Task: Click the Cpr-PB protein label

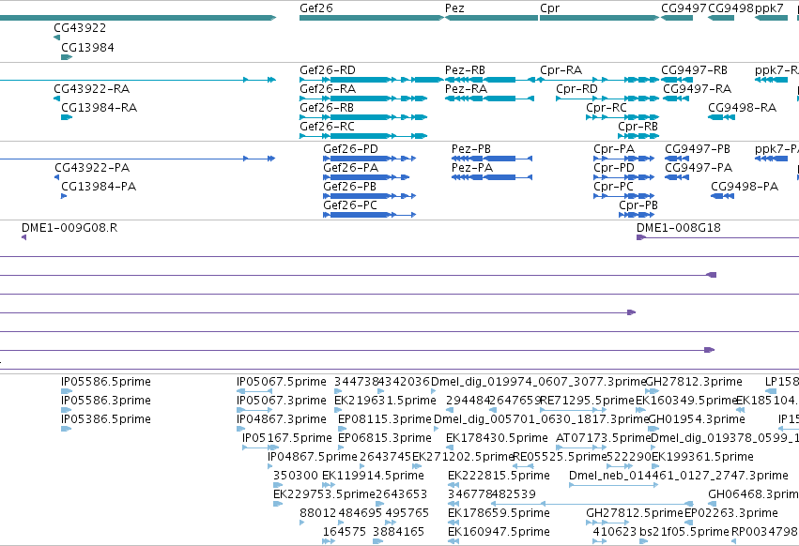Action: [638, 205]
